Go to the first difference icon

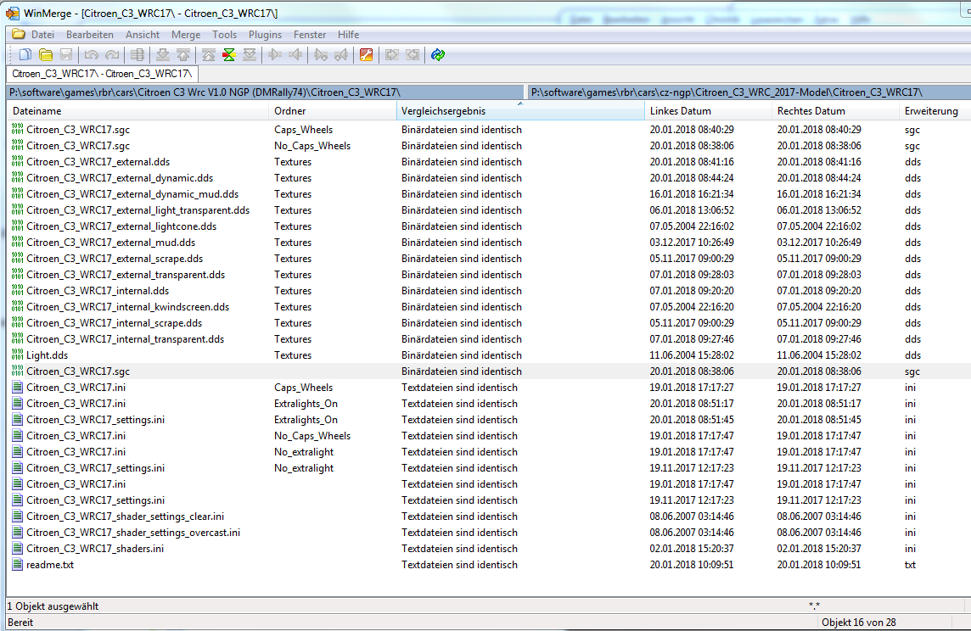pos(209,55)
